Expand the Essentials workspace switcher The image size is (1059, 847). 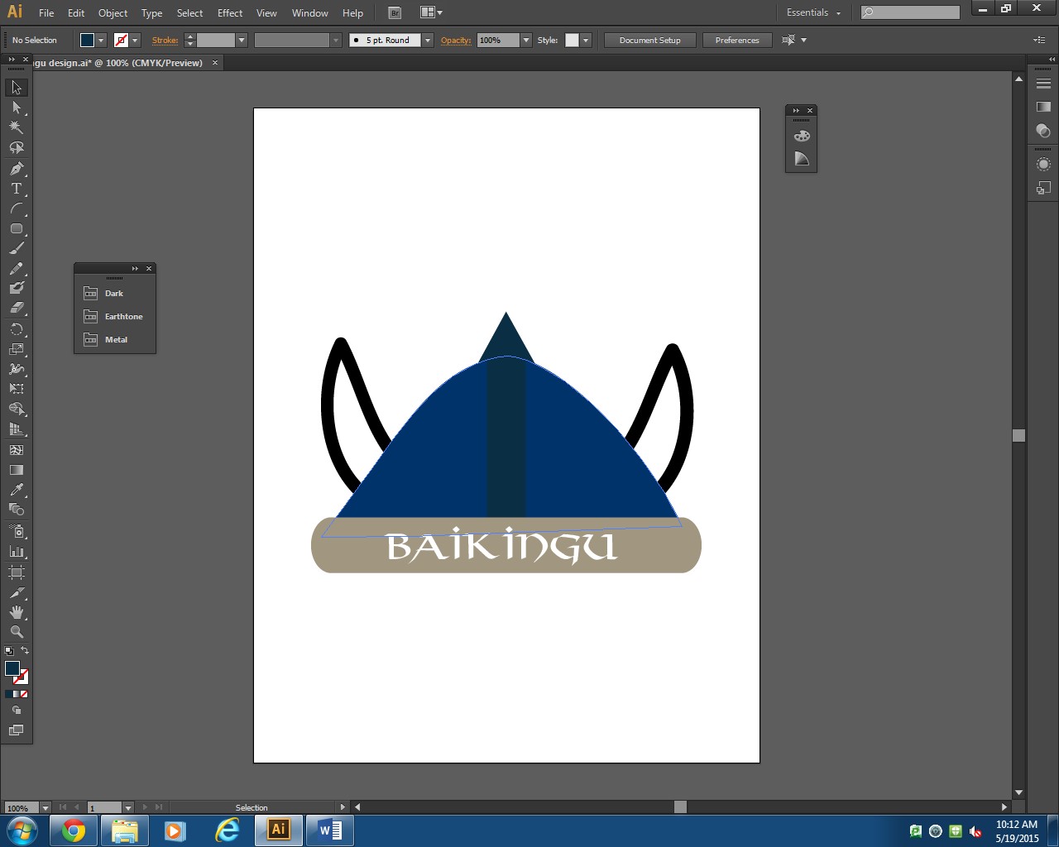813,12
